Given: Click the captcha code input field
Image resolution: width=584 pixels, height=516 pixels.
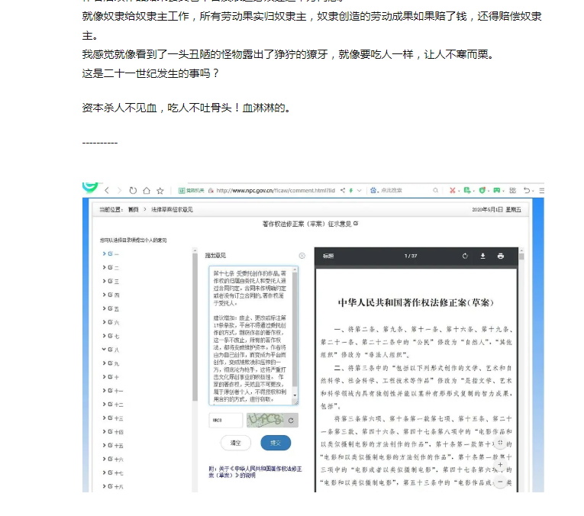Looking at the screenshot, I should pyautogui.click(x=226, y=421).
